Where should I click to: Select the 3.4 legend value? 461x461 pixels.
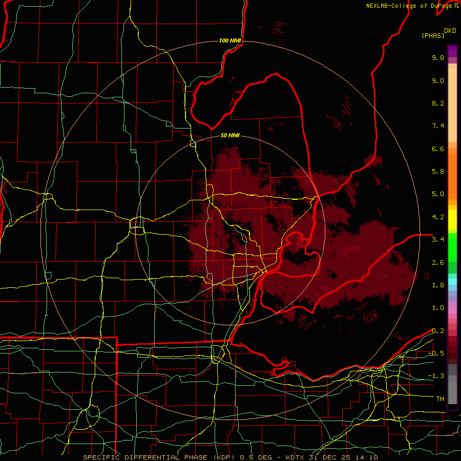pyautogui.click(x=438, y=240)
